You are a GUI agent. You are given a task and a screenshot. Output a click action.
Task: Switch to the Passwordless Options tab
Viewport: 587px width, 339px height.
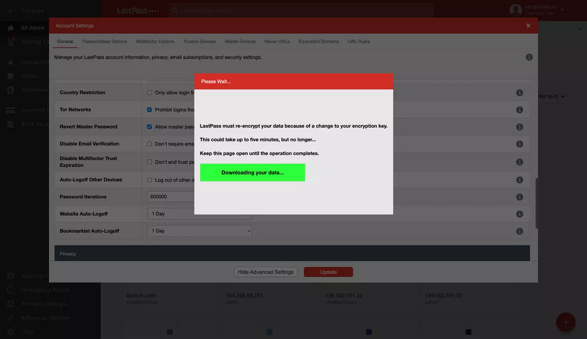105,41
